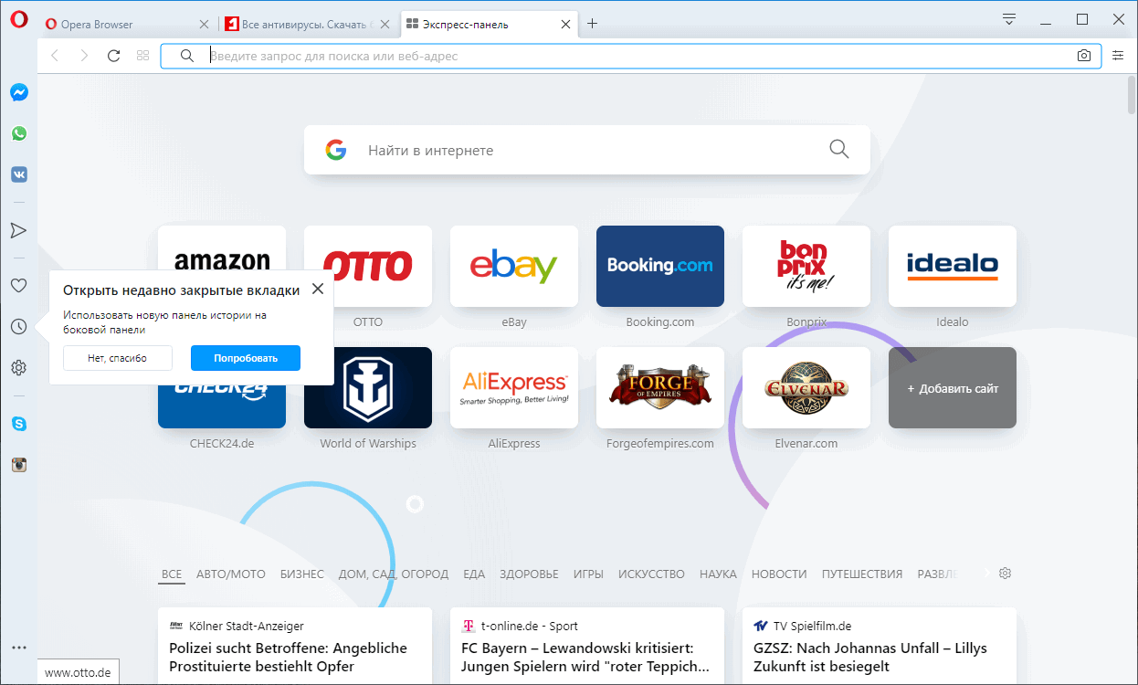This screenshot has height=685, width=1138.
Task: Select НОВОСТИ news category
Action: 779,574
